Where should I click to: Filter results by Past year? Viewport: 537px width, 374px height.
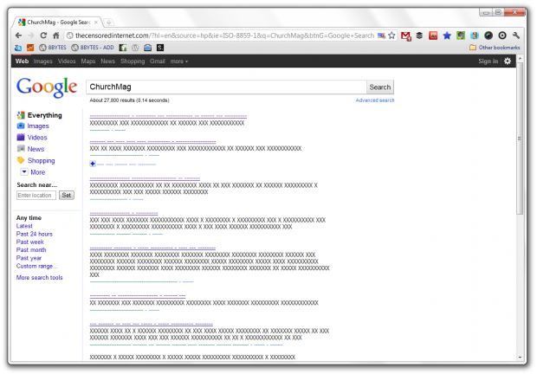29,258
